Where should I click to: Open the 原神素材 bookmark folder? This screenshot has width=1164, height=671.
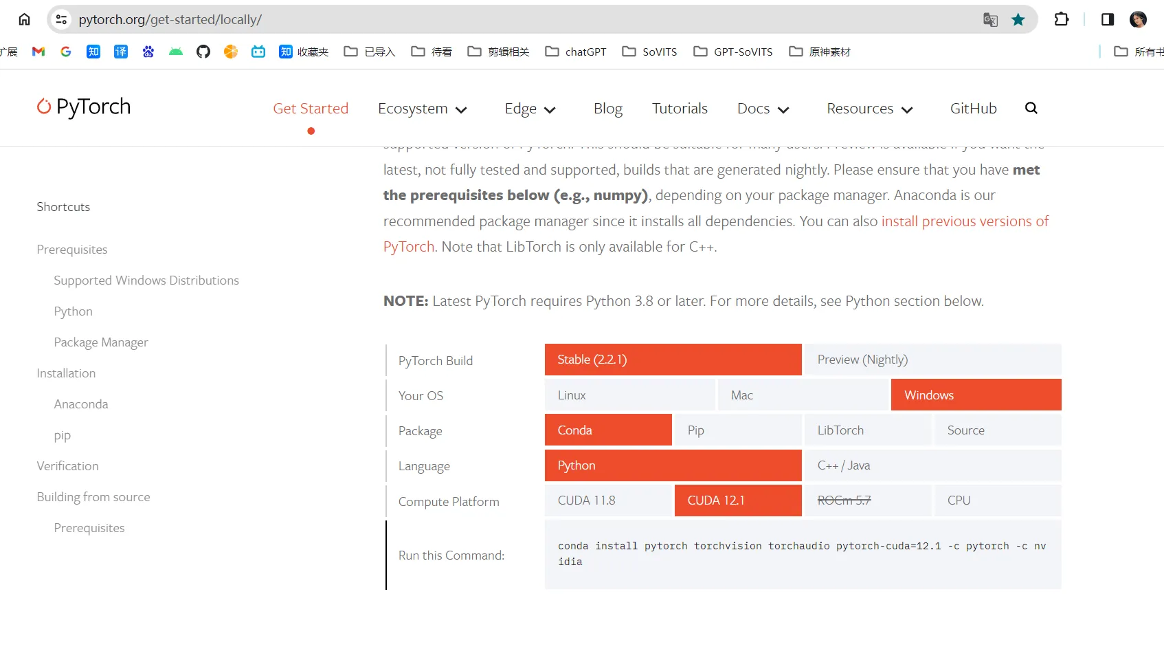(x=820, y=52)
